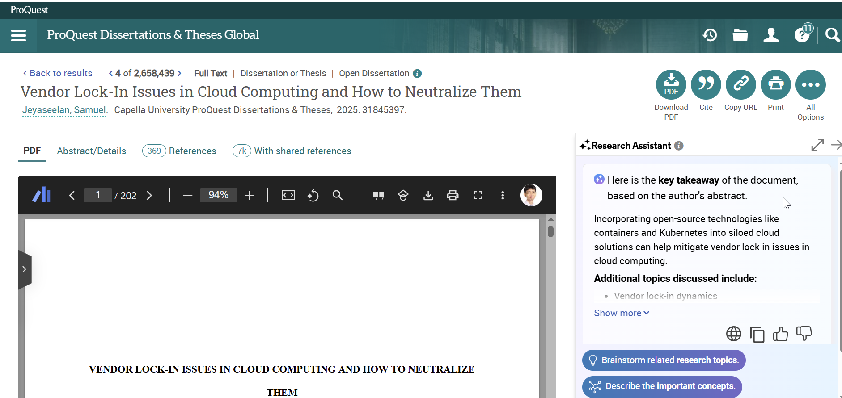Click the Research Assistant info icon
842x398 pixels.
pos(678,146)
